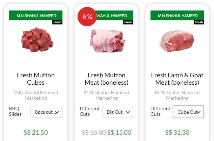Click the Fresh badge on Mutton Meat boneless card

[128, 22]
